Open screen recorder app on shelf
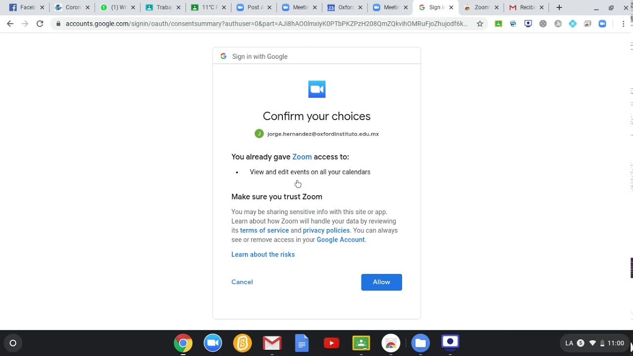This screenshot has height=356, width=633. [x=450, y=342]
